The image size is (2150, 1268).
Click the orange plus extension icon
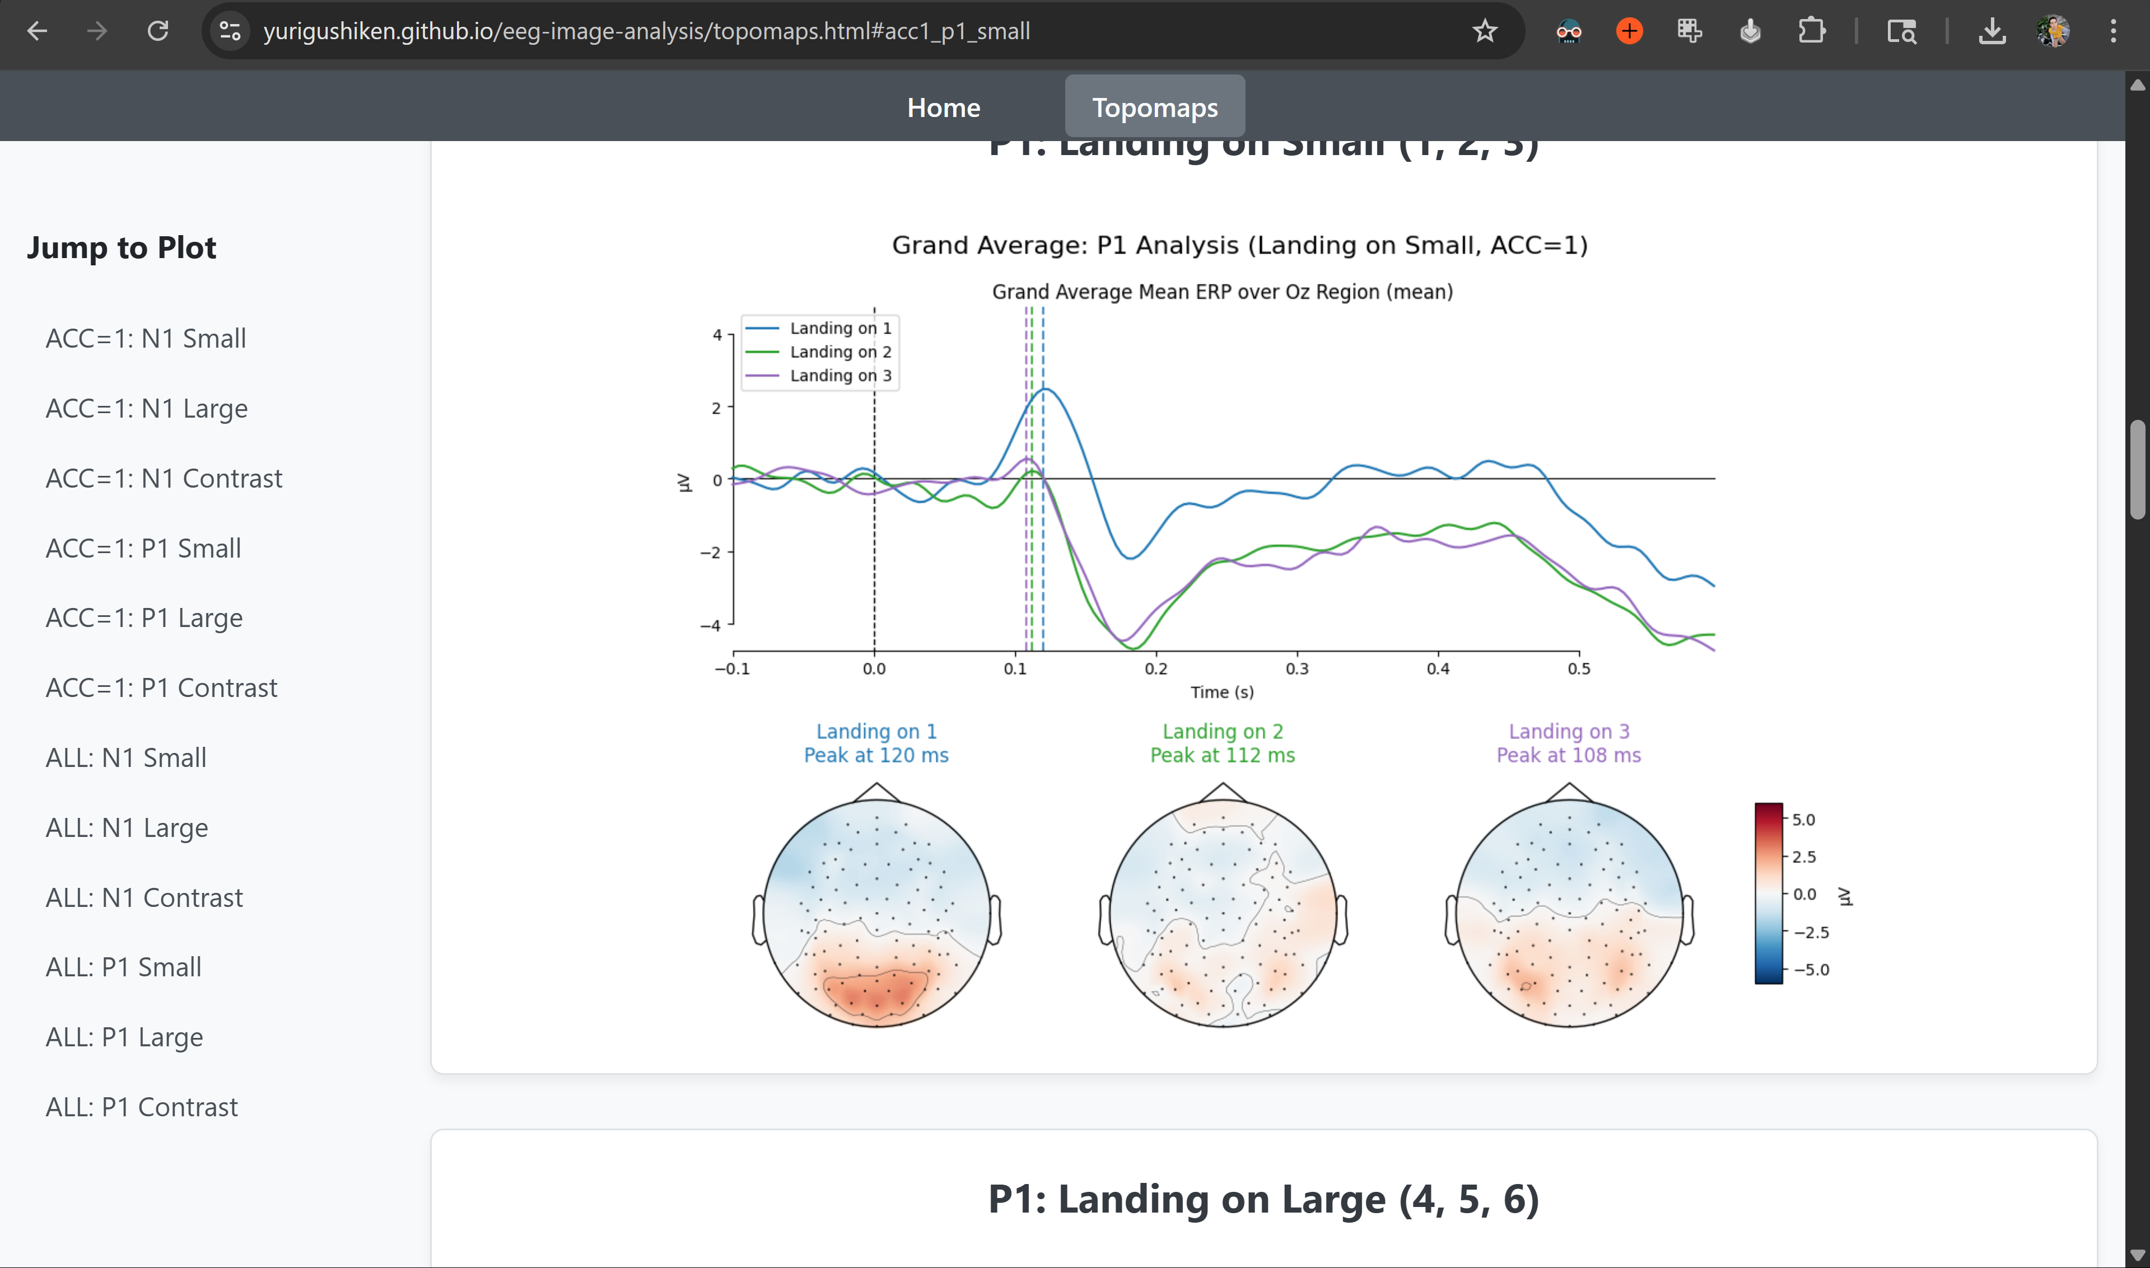click(1630, 31)
